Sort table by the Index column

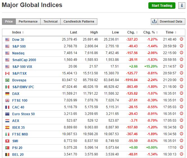click(x=18, y=32)
